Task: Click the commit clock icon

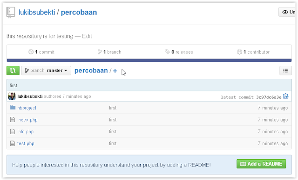Action: pos(31,52)
